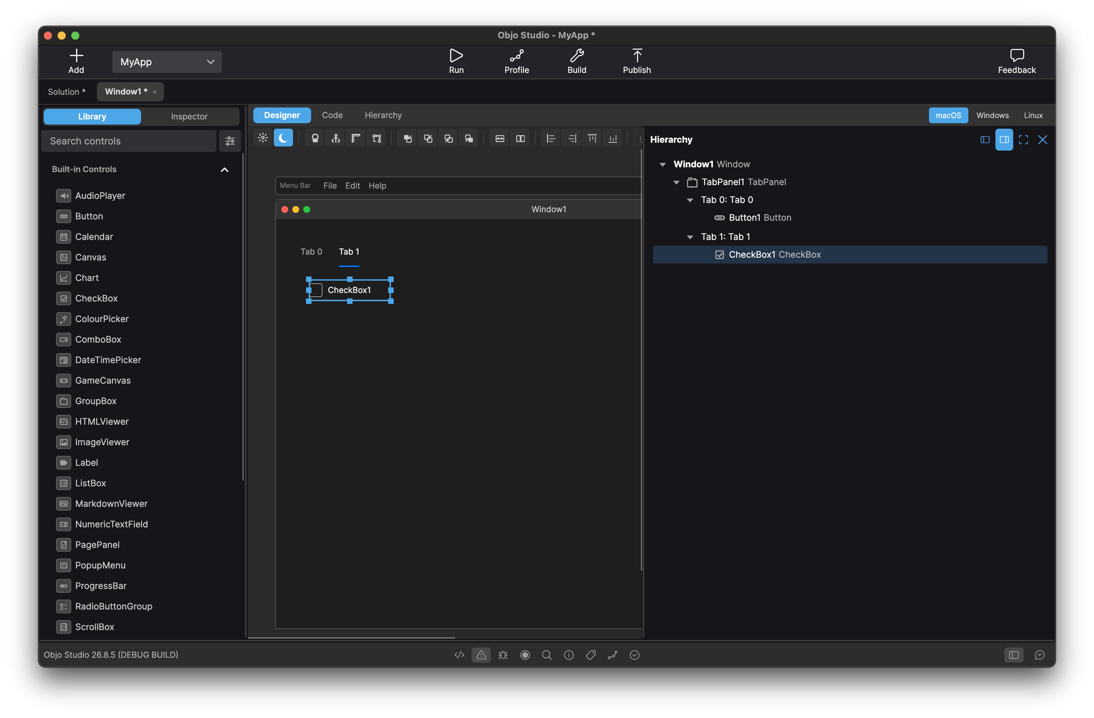Select Linux platform preview
1094x718 pixels.
[x=1033, y=115]
